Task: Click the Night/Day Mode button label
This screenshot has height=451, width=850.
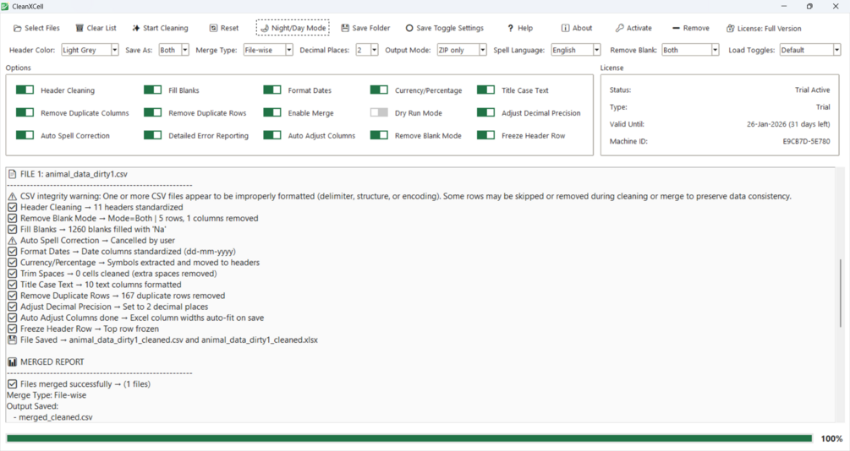Action: pyautogui.click(x=299, y=28)
